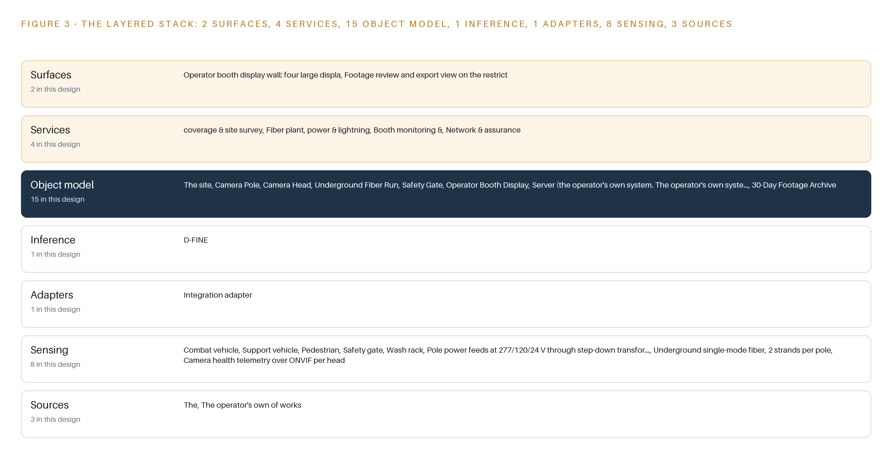Select the Sources layer heading
The image size is (892, 469).
(50, 405)
